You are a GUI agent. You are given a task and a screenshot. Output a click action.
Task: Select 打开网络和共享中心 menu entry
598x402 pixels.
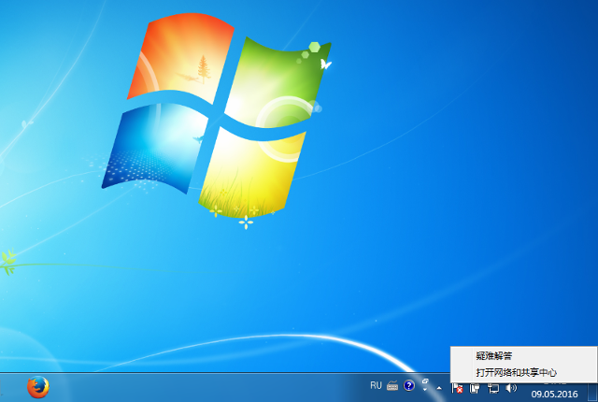click(523, 372)
